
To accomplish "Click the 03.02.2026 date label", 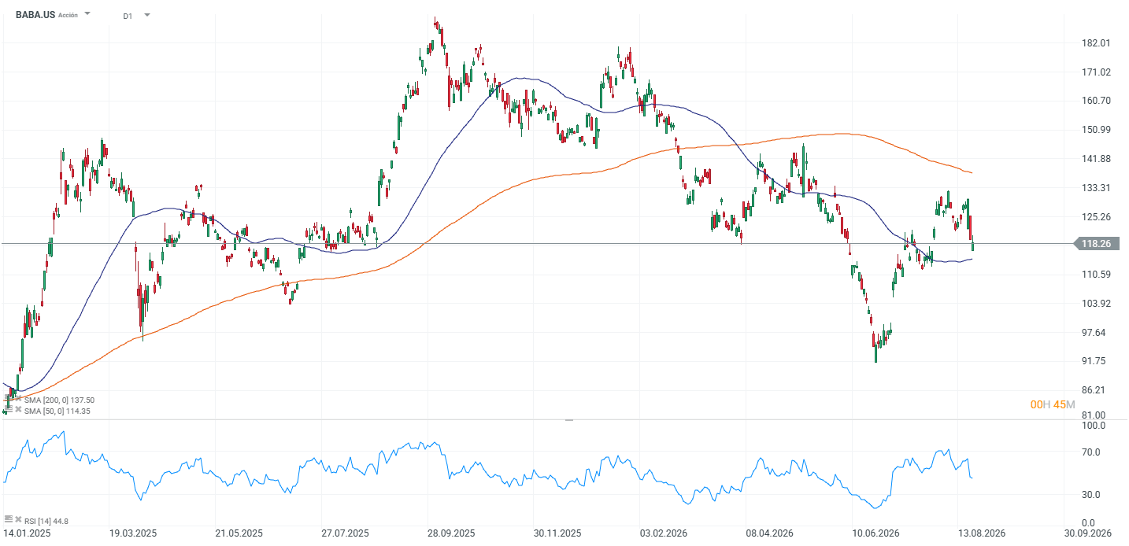I will 664,533.
